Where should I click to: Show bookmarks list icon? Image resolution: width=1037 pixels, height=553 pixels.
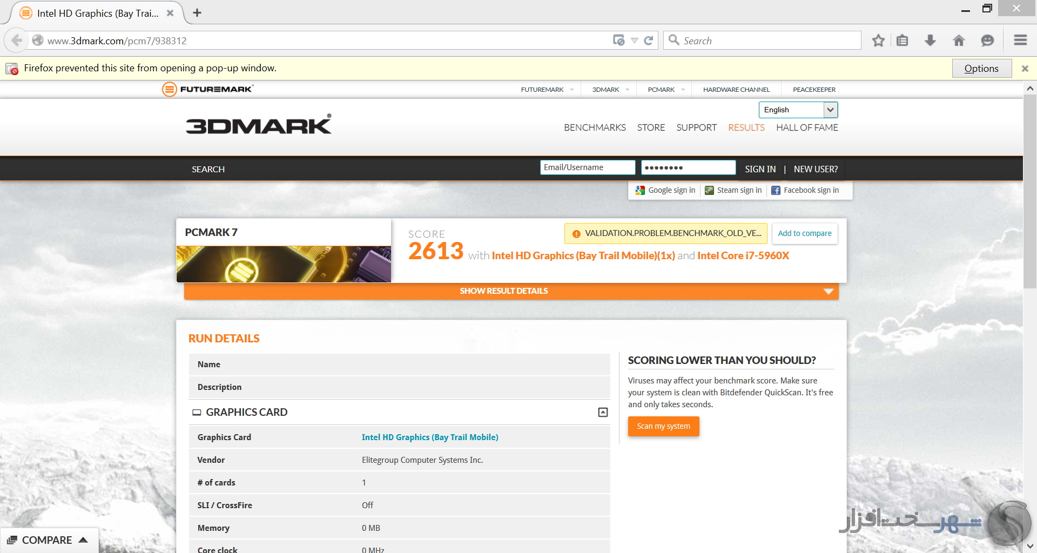click(903, 41)
